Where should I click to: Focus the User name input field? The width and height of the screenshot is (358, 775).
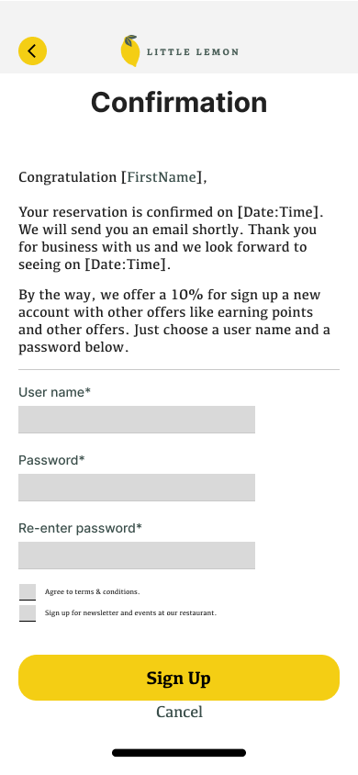[x=137, y=420]
